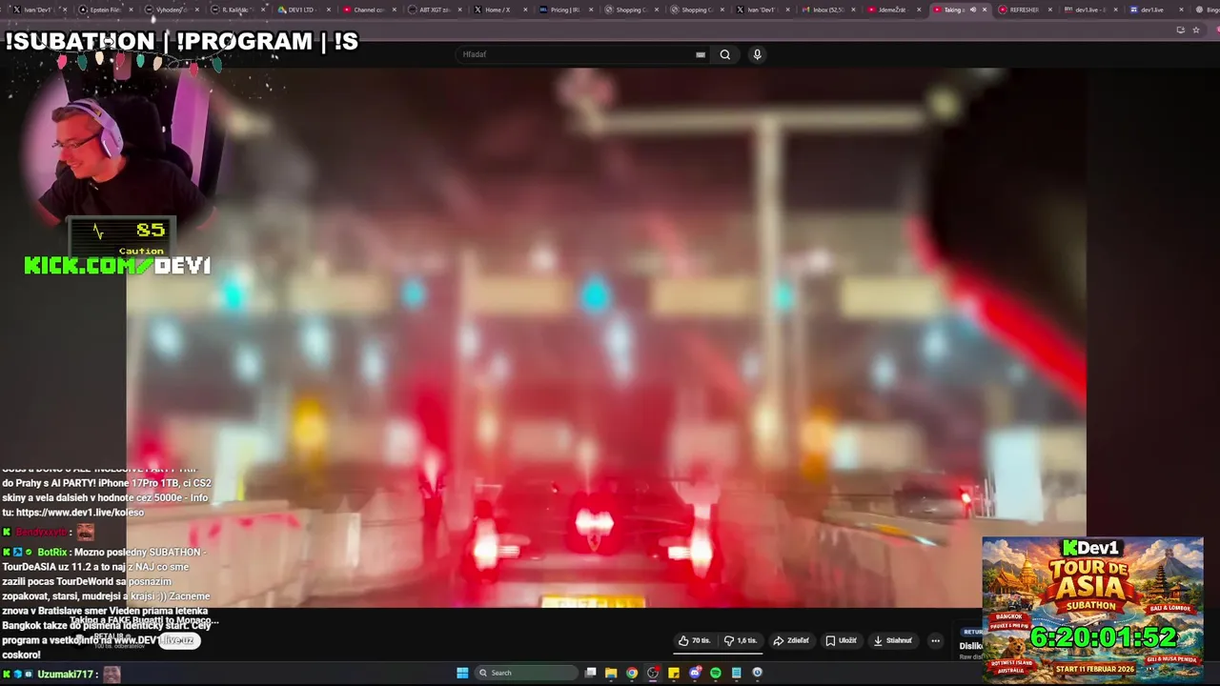Viewport: 1220px width, 686px height.
Task: Open the on-screen keyboard icon in search box
Action: pyautogui.click(x=701, y=54)
